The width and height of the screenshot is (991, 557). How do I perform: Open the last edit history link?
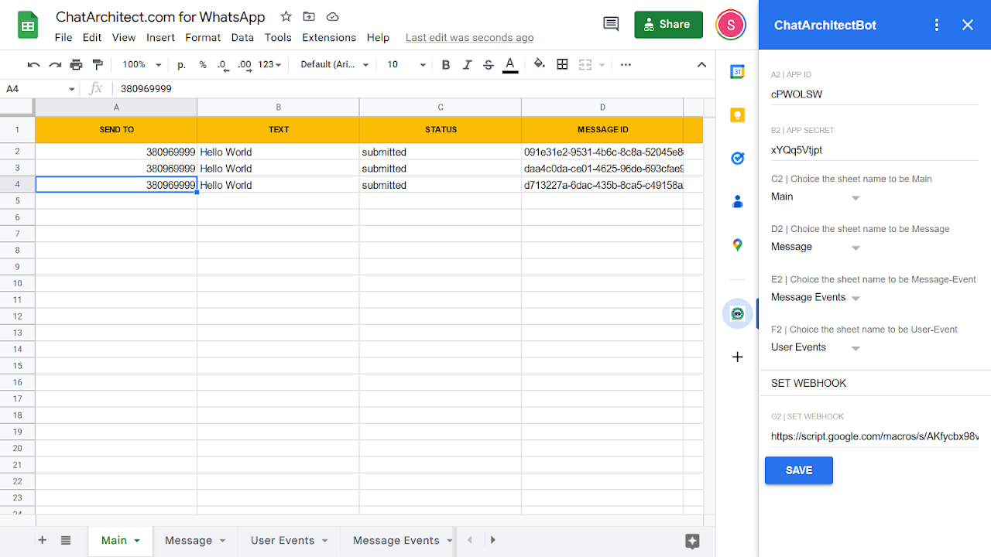[469, 38]
